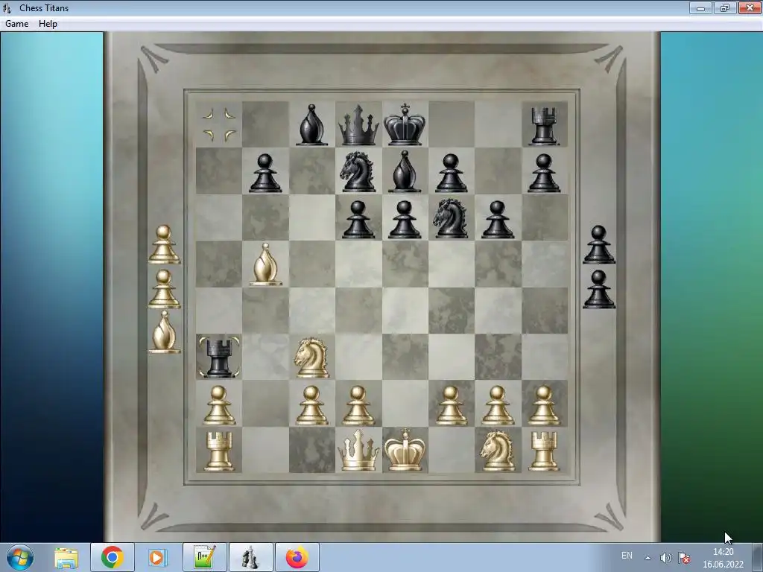Select the white pawn in front of the white queen
The image size is (763, 572).
pyautogui.click(x=358, y=405)
